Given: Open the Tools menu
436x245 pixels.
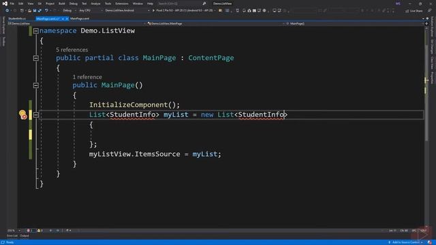Looking at the screenshot, I should (x=108, y=3).
